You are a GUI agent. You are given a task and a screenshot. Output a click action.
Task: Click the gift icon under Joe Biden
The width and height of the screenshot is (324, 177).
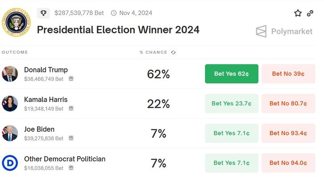(71, 138)
